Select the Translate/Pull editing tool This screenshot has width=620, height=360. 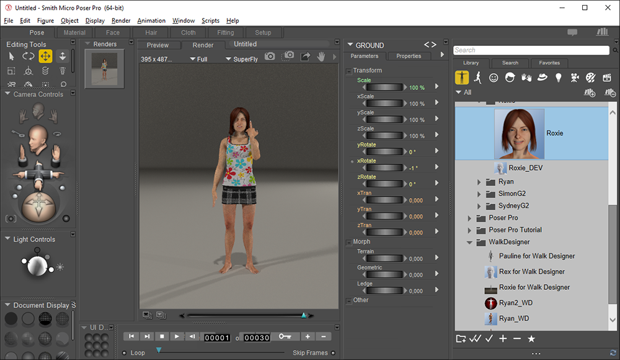[45, 56]
